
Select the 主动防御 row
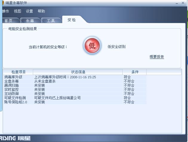[x=75, y=94]
